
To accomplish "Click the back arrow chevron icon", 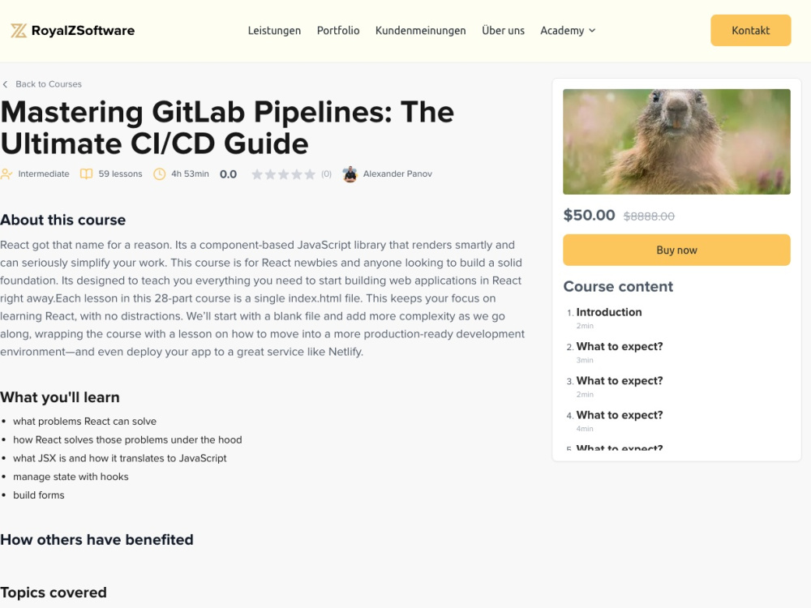I will tap(5, 84).
